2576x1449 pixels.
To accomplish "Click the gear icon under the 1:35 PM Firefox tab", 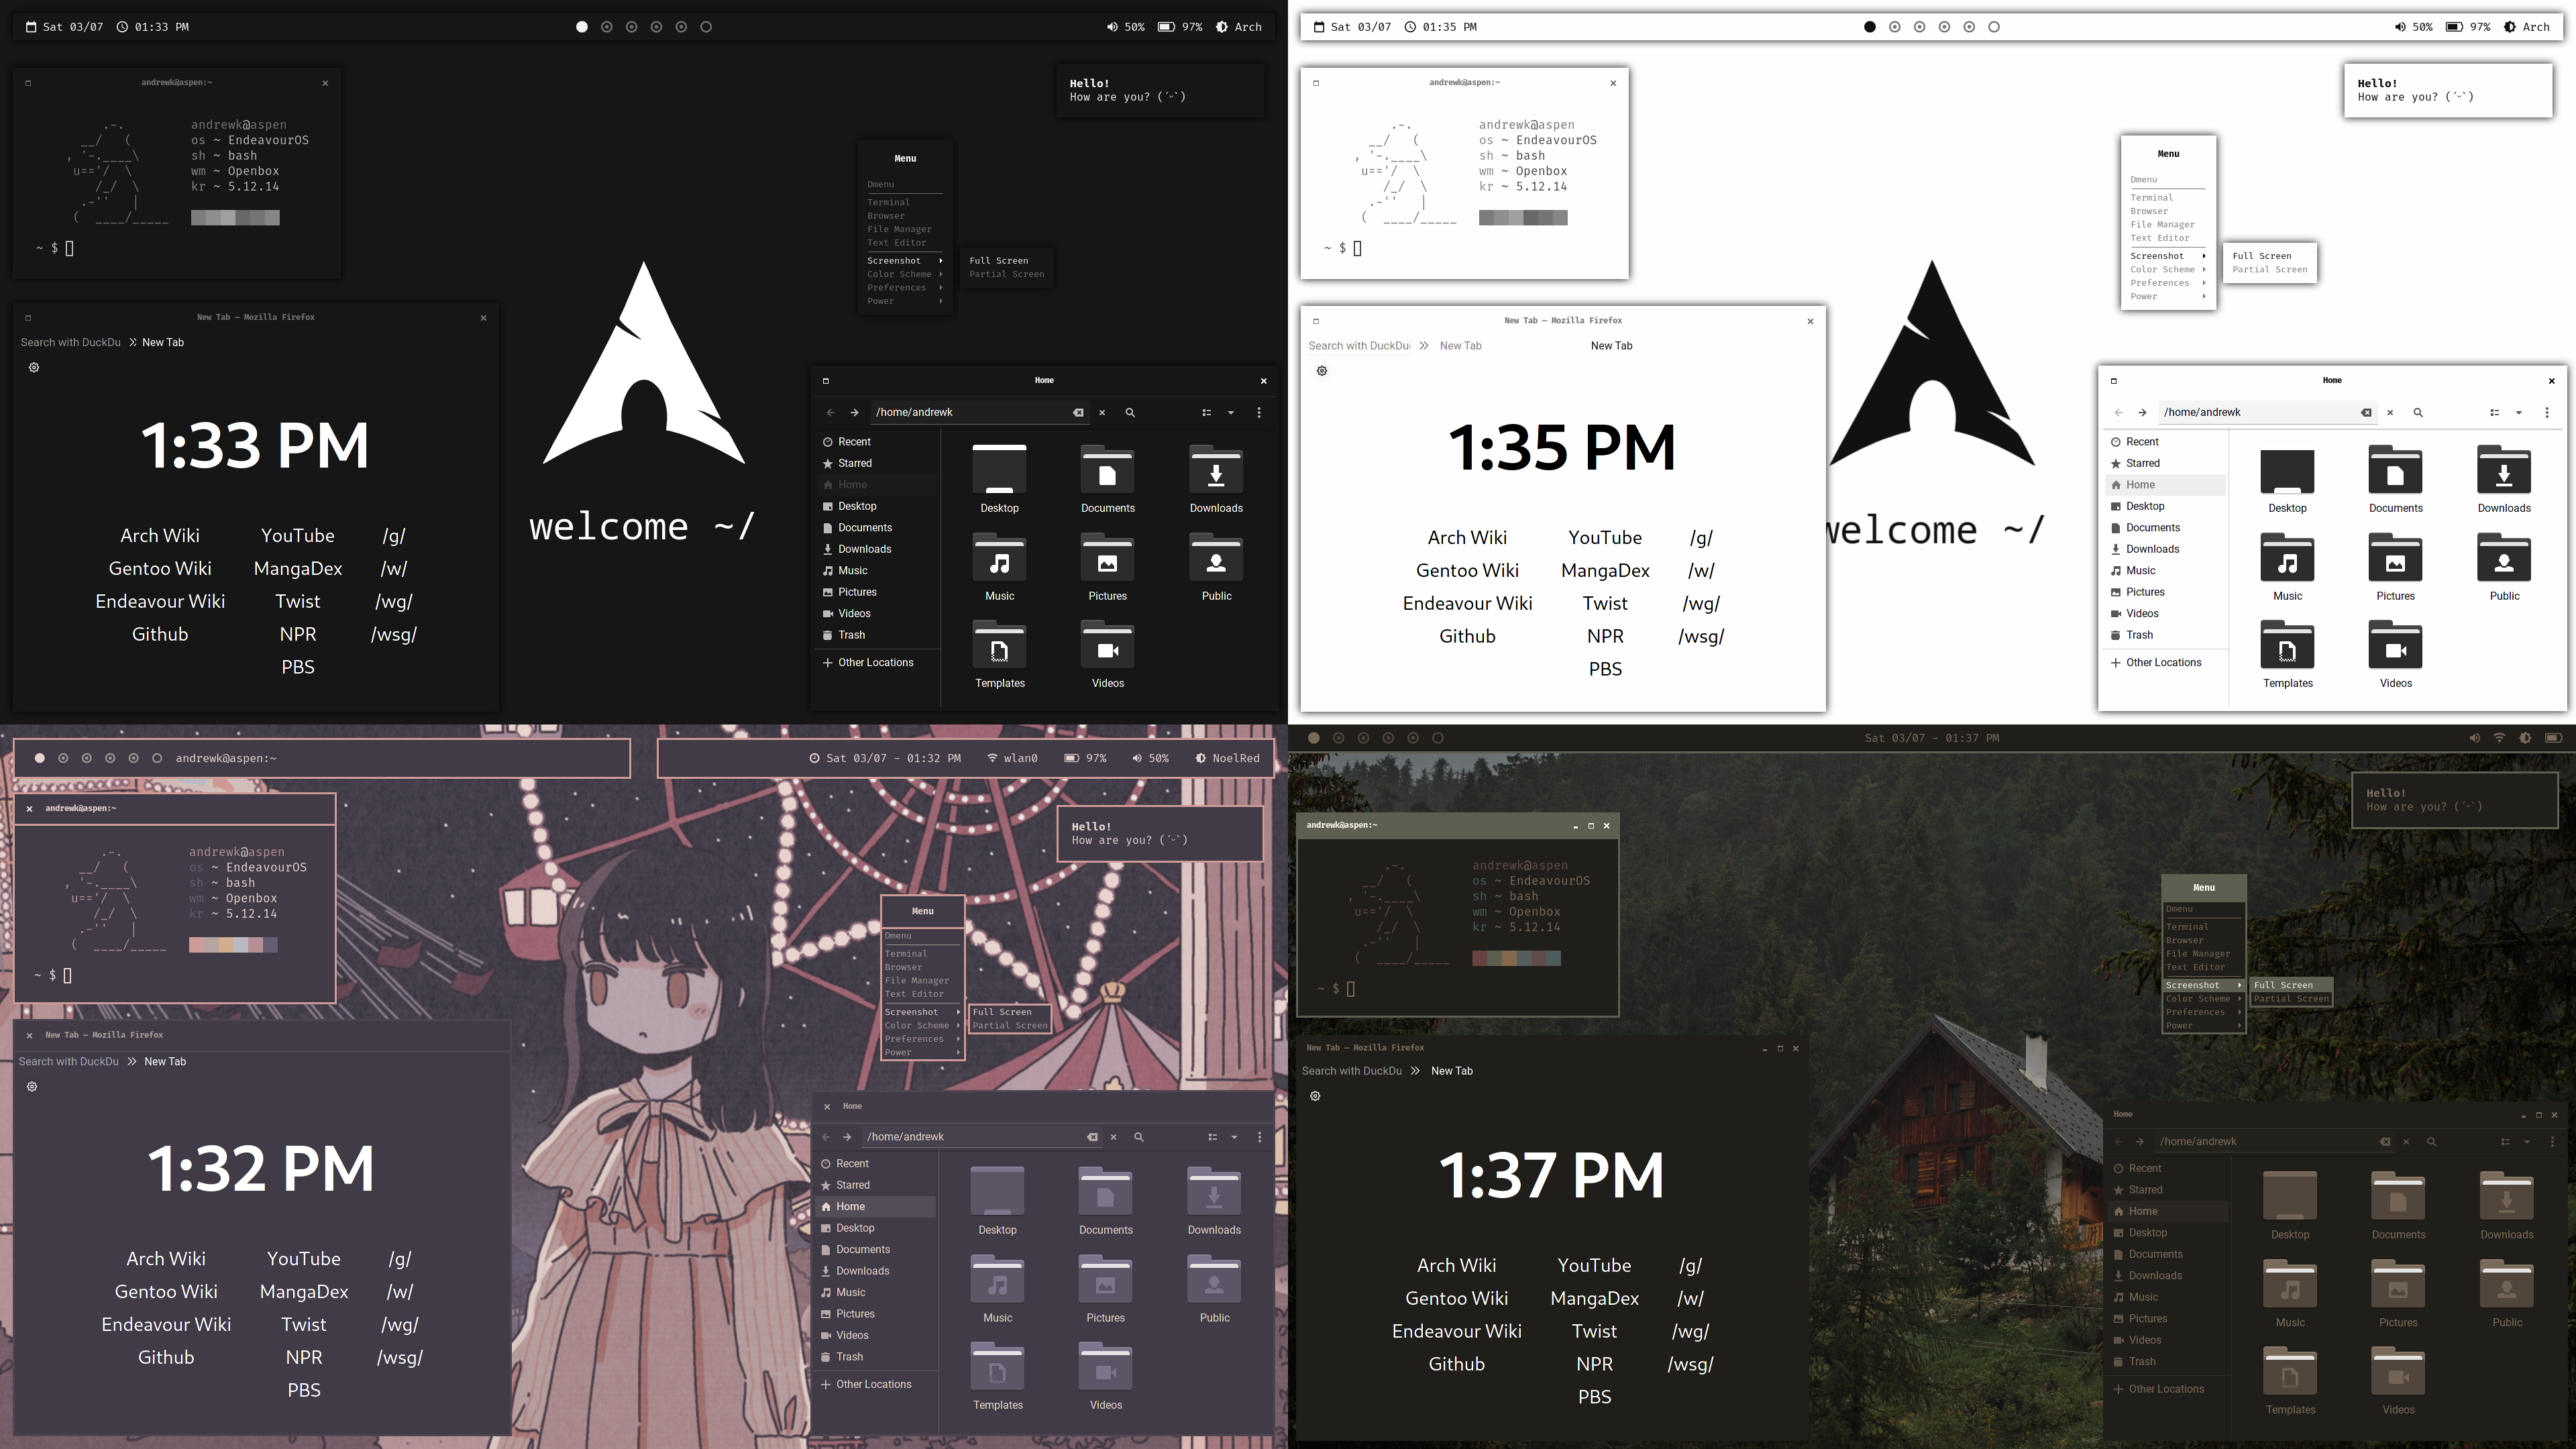I will (x=1322, y=371).
